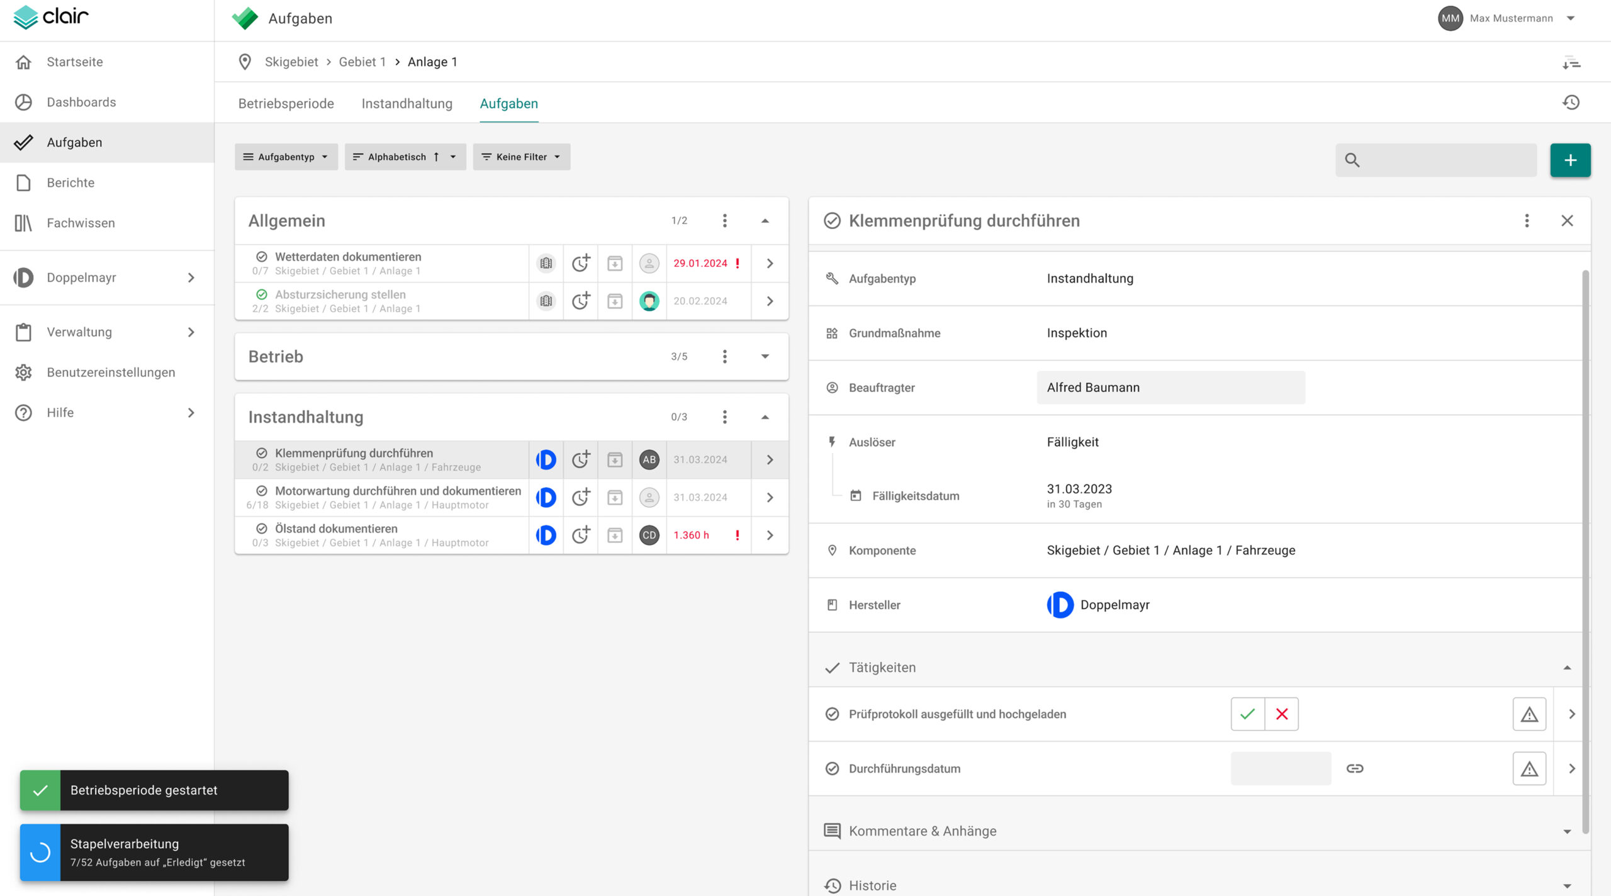This screenshot has height=896, width=1611.
Task: Open Berichte in the sidebar
Action: tap(70, 182)
